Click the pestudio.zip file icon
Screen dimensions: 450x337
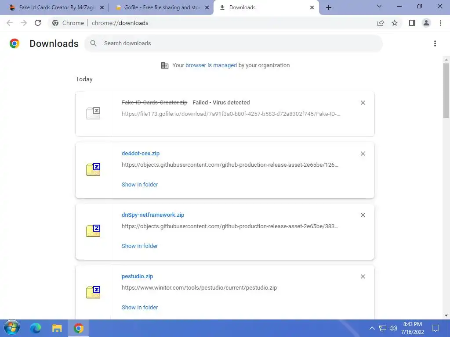point(93,292)
